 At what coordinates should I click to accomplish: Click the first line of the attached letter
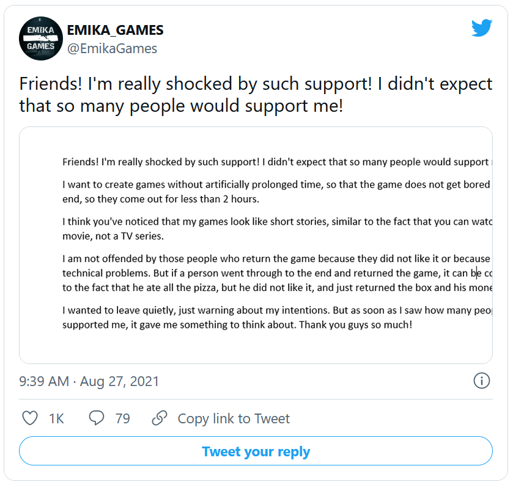(275, 162)
